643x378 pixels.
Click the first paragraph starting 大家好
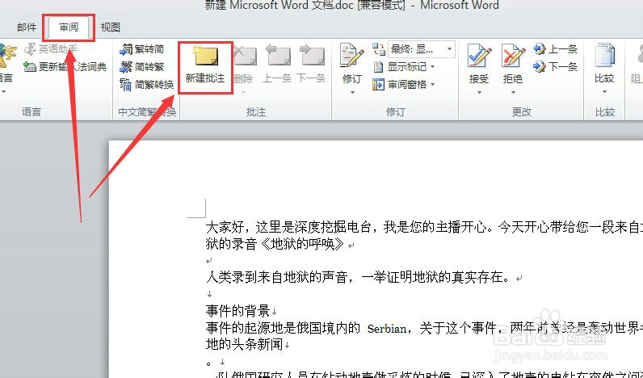tap(424, 235)
